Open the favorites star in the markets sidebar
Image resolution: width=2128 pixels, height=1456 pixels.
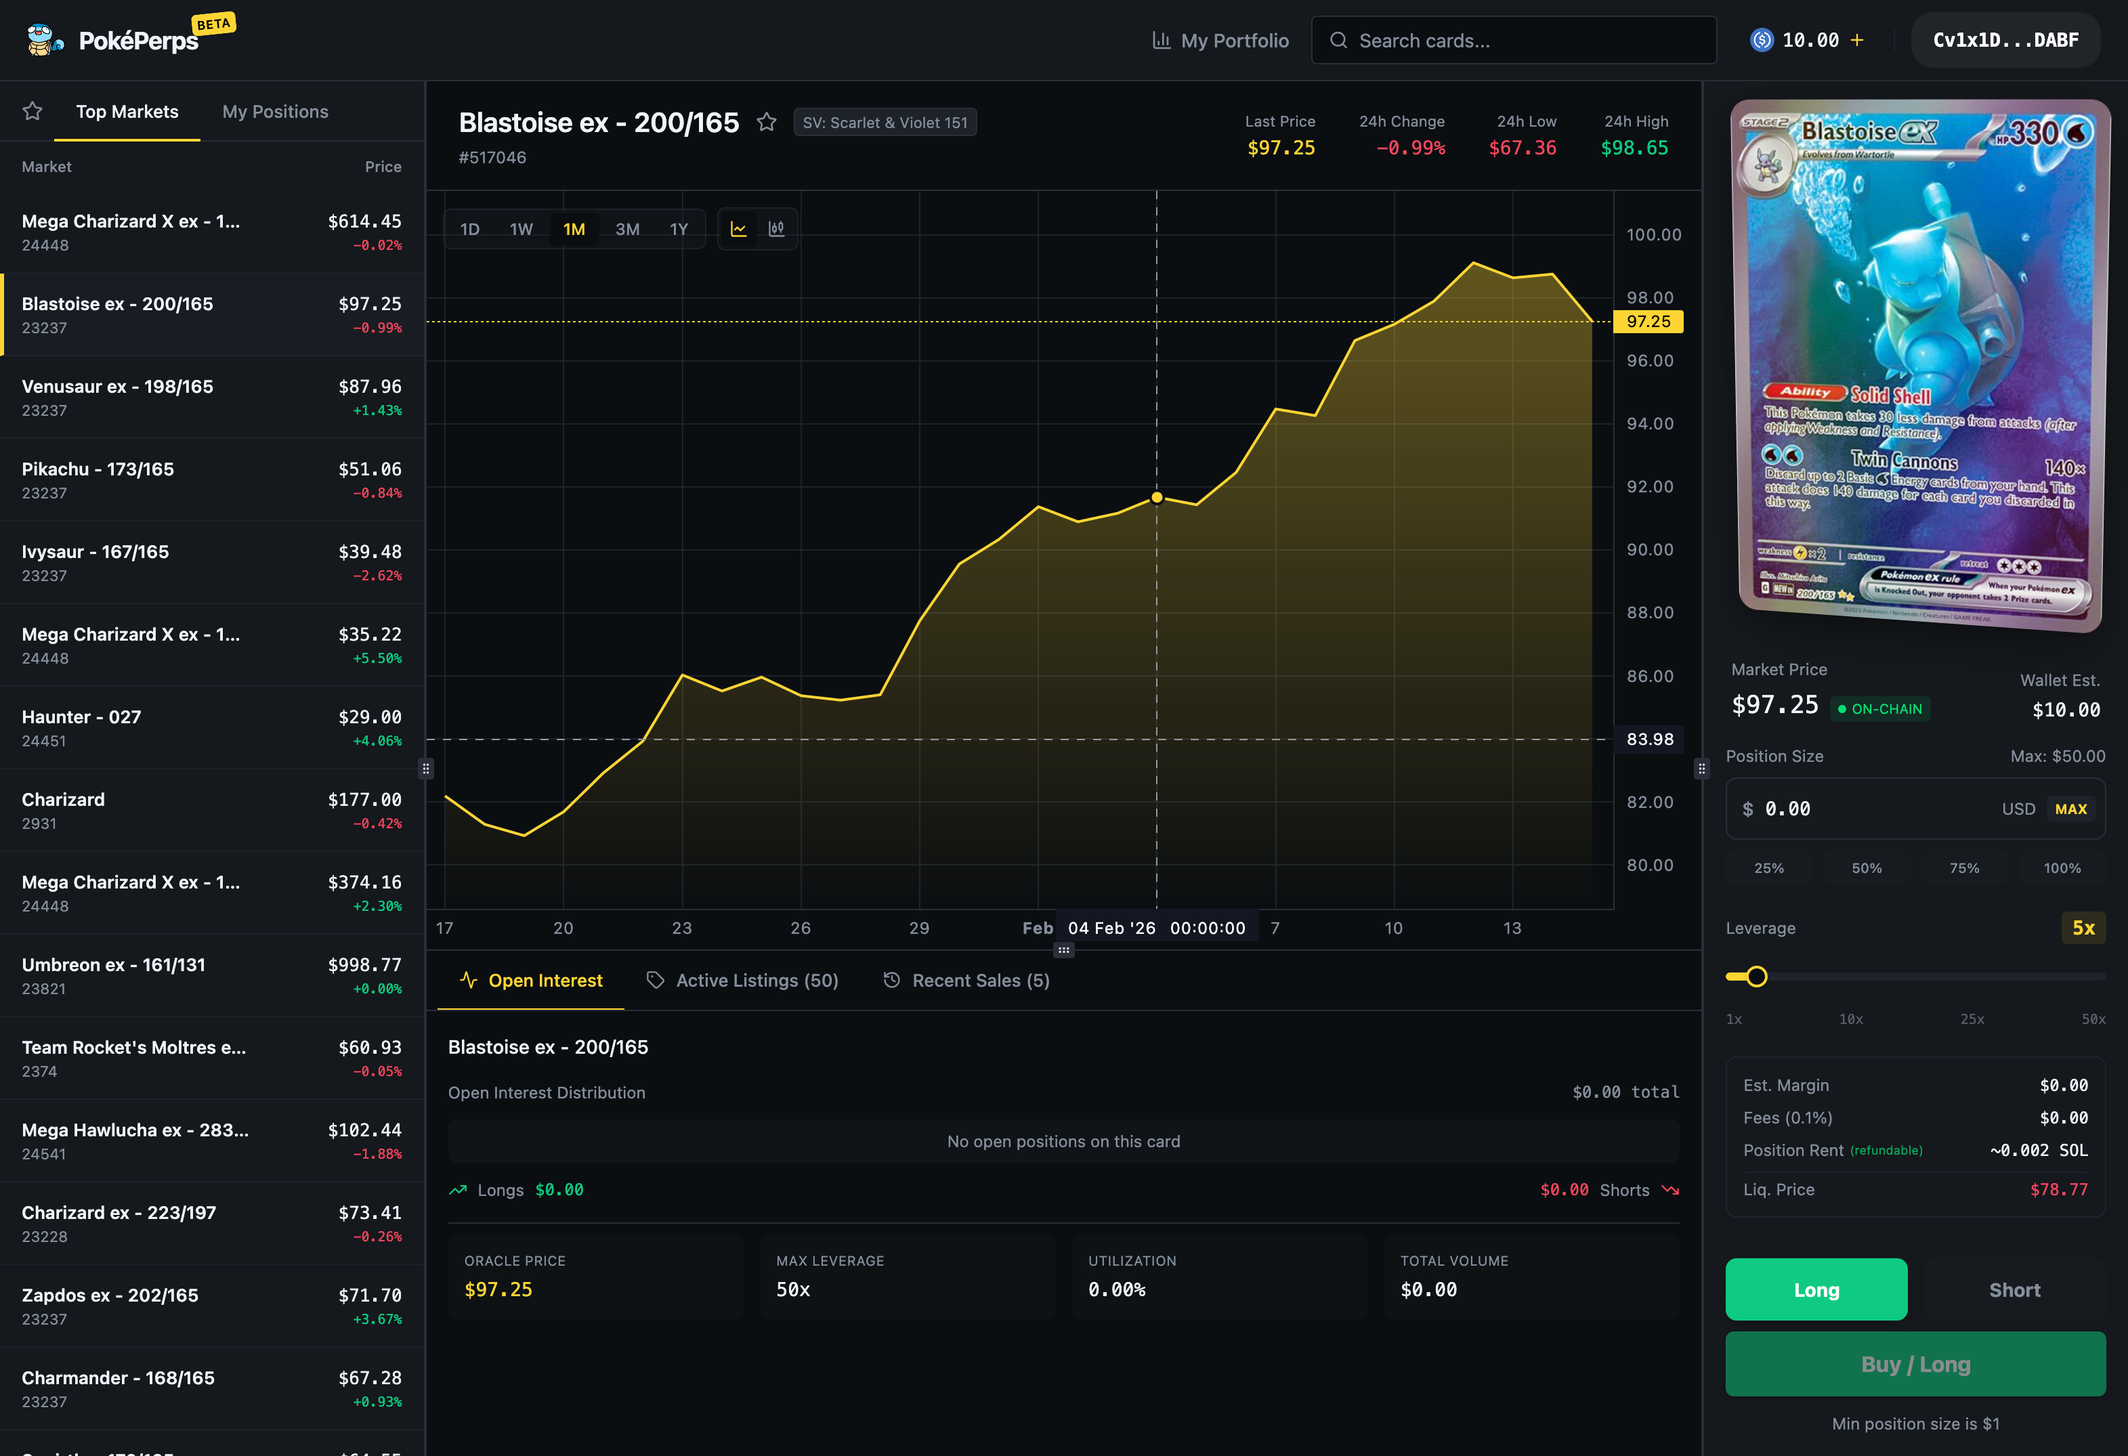(x=32, y=110)
